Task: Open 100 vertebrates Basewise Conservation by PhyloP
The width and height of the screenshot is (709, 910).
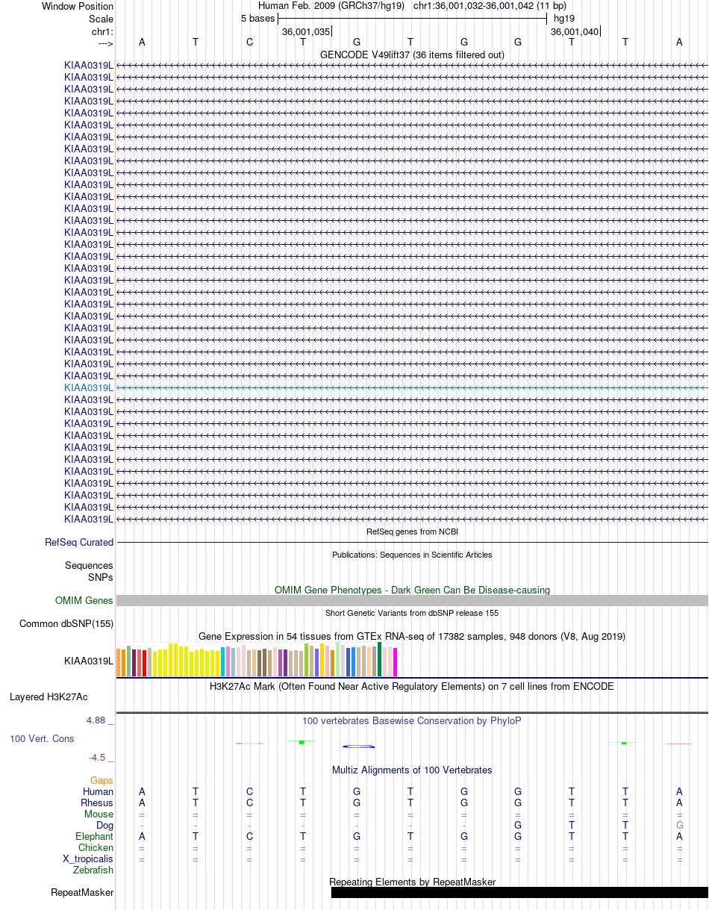Action: pos(412,721)
